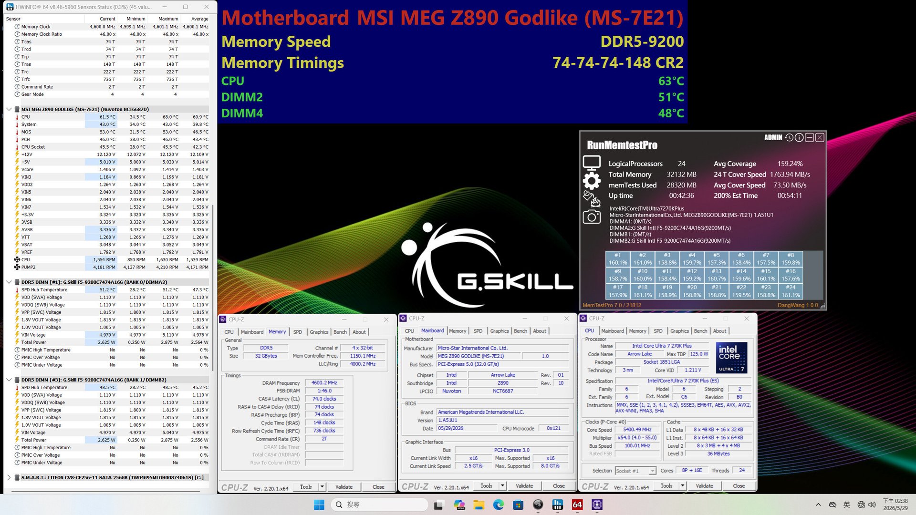The image size is (916, 515).
Task: Collapse DDR5 DIMM [#3] sensor group
Action: pos(9,380)
